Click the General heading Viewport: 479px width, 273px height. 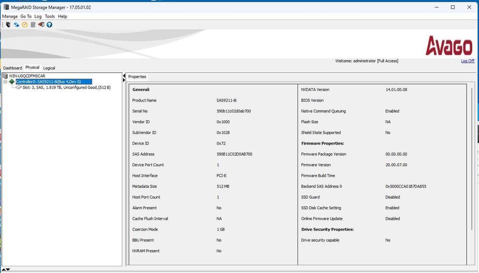coord(141,90)
